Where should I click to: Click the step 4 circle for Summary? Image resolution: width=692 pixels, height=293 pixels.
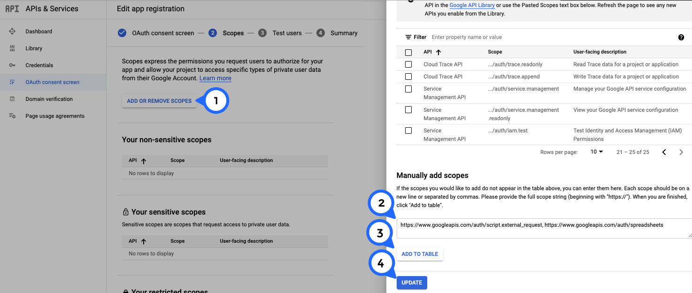click(x=321, y=33)
